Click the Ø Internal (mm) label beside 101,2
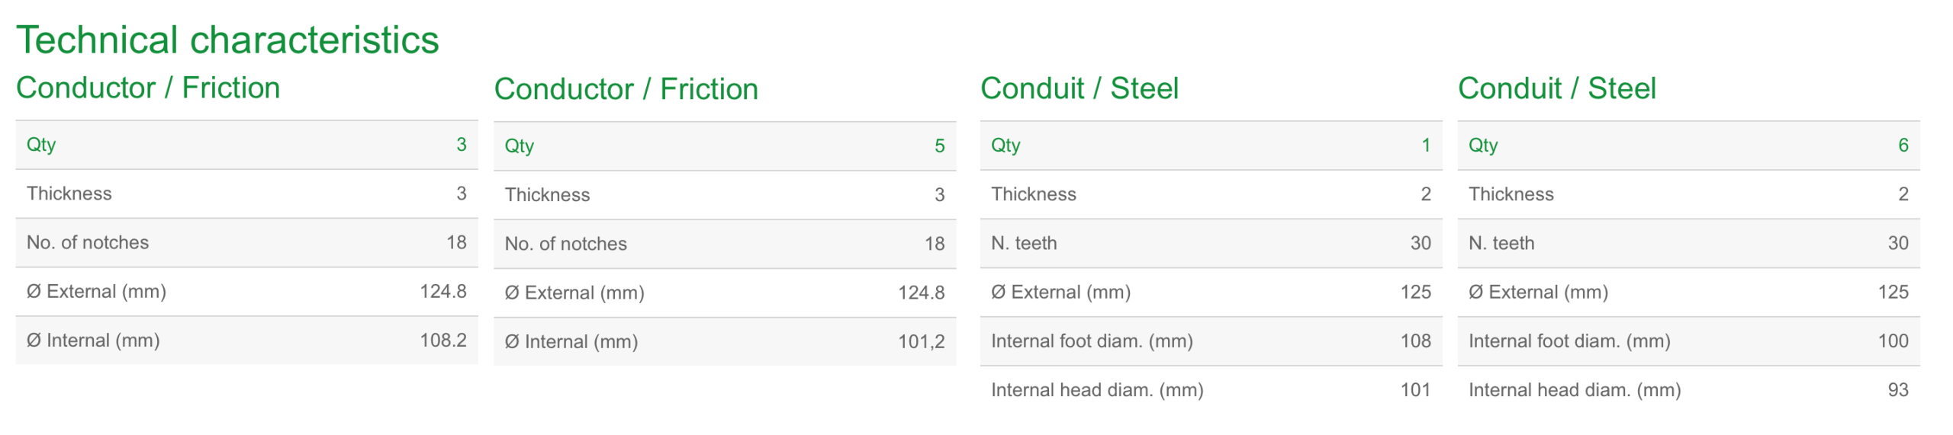 pyautogui.click(x=571, y=341)
